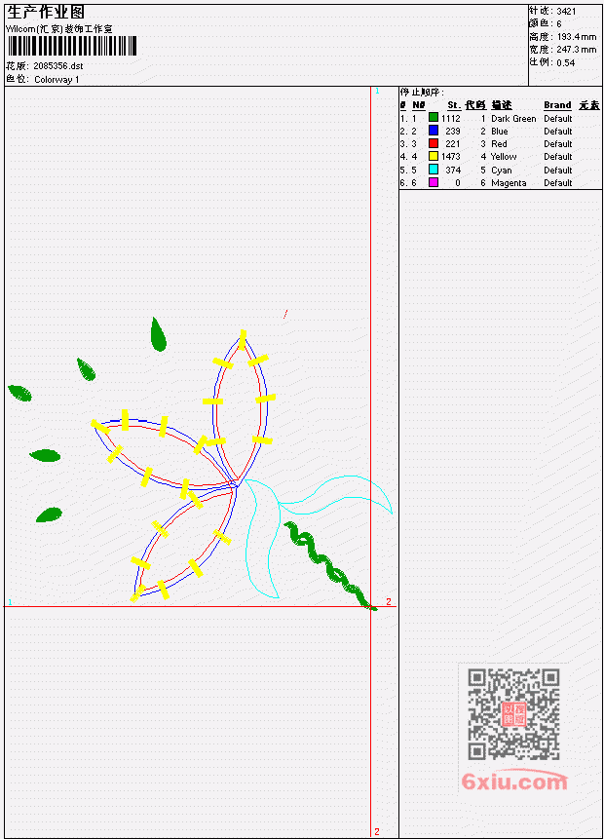604x839 pixels.
Task: Select the Cyan color swatch
Action: point(434,170)
